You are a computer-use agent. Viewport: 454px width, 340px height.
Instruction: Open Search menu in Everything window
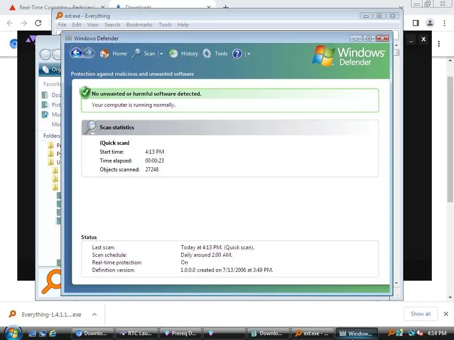[112, 25]
